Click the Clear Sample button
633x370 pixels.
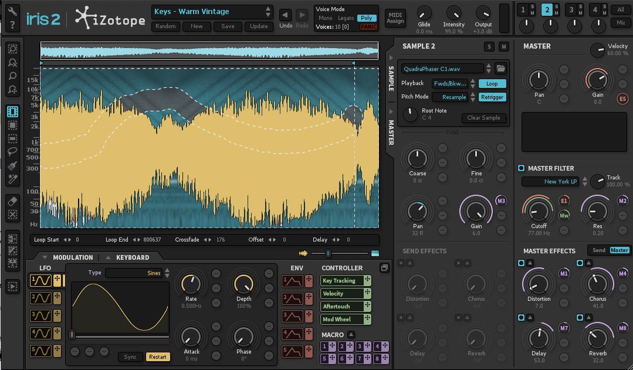click(x=483, y=118)
